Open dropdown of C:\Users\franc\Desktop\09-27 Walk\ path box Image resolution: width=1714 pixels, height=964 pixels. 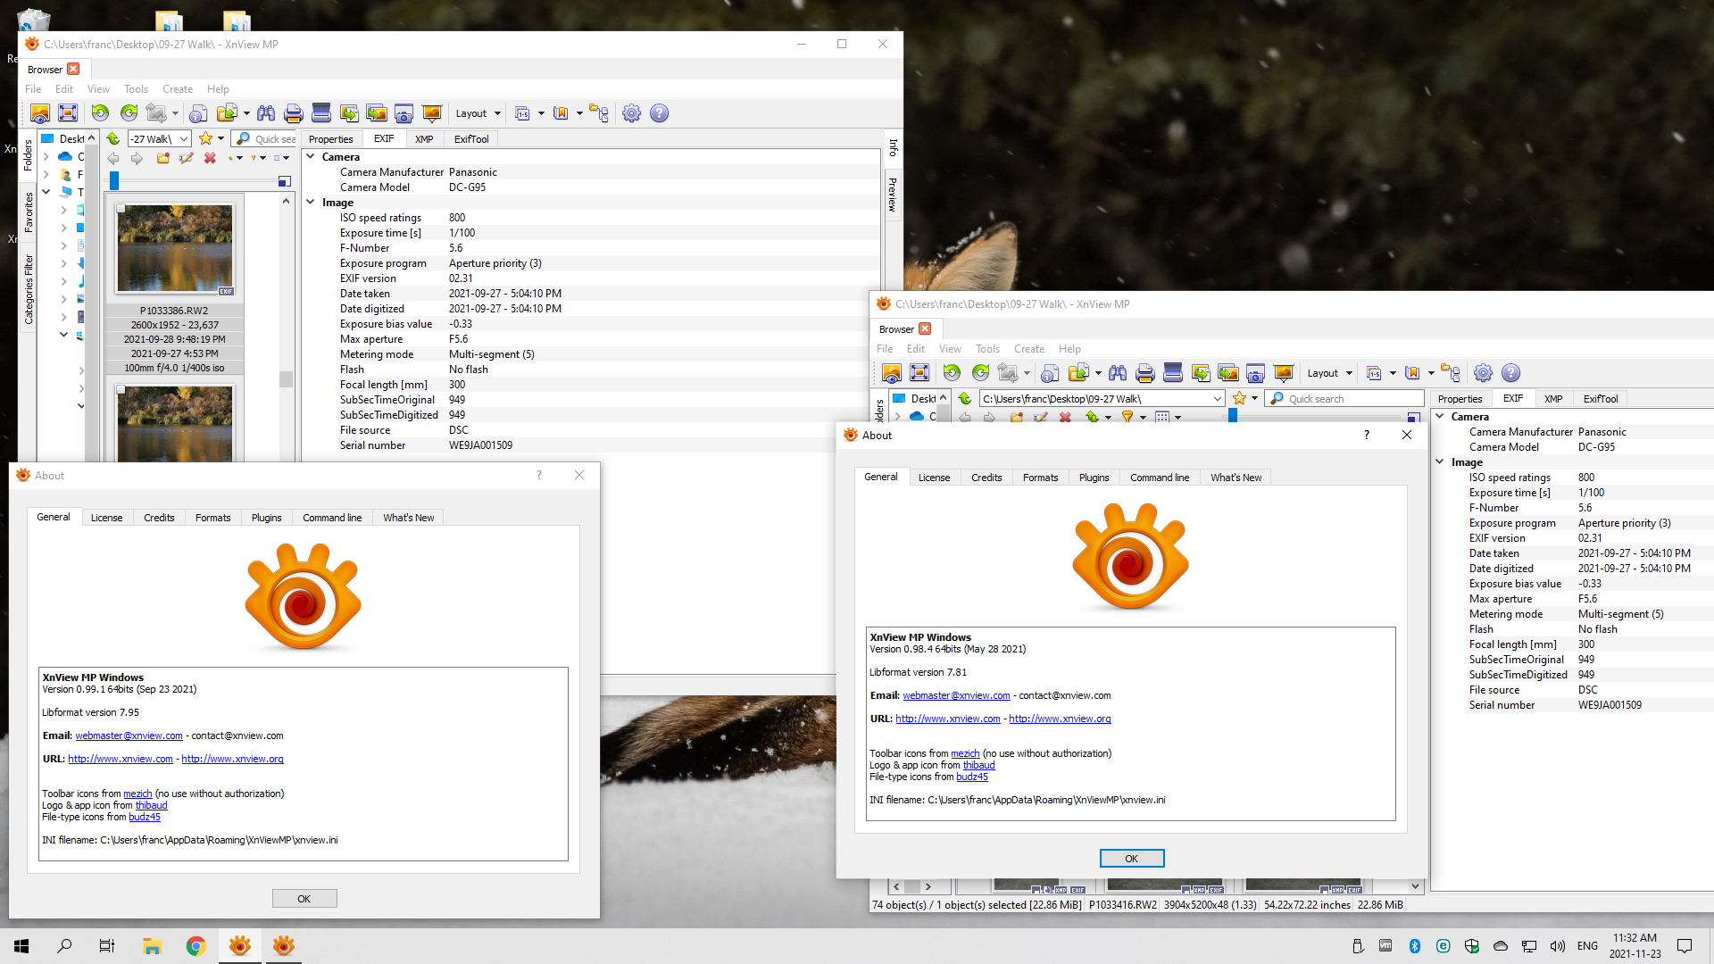1217,399
